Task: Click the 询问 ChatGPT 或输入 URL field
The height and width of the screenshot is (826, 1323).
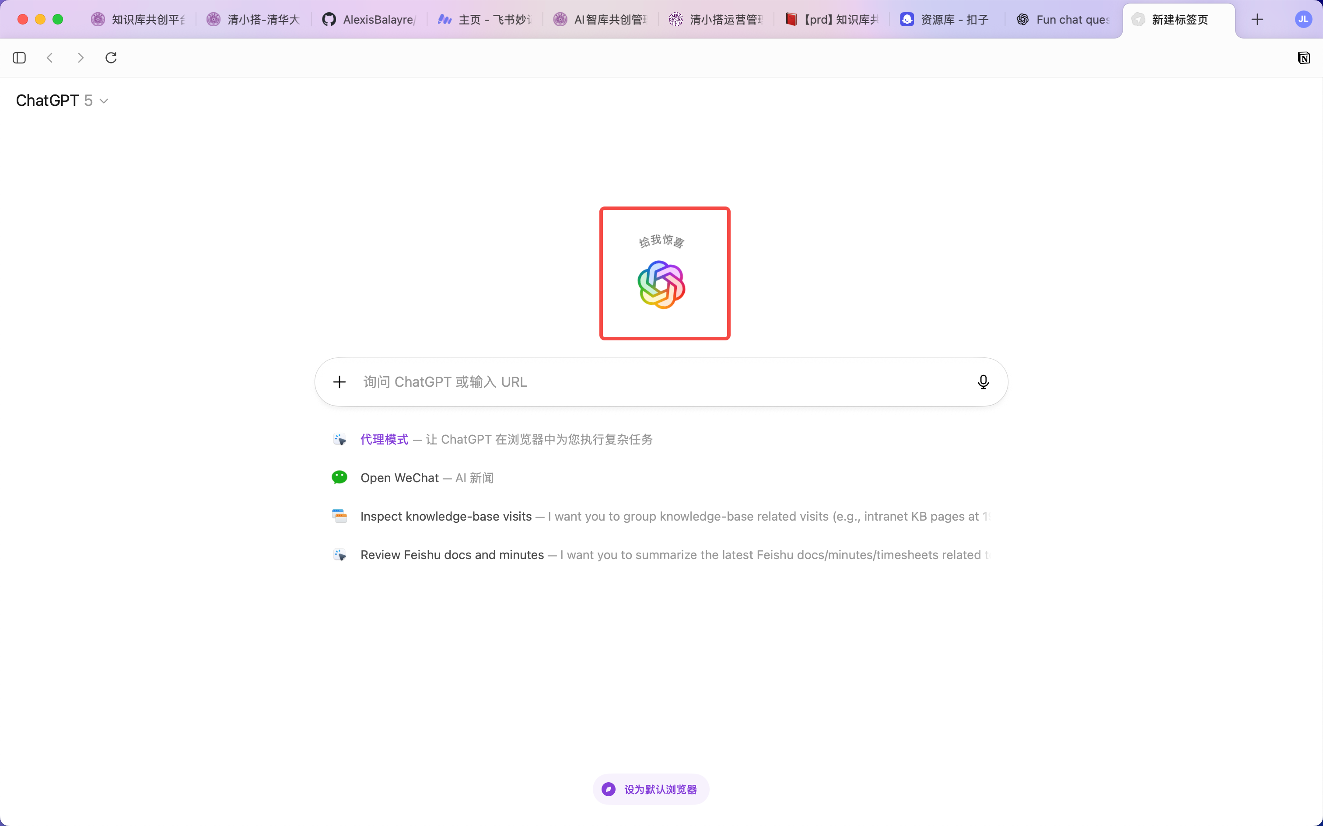Action: coord(661,382)
